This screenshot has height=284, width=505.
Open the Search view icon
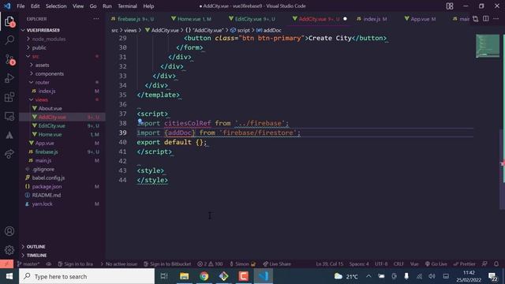[9, 40]
